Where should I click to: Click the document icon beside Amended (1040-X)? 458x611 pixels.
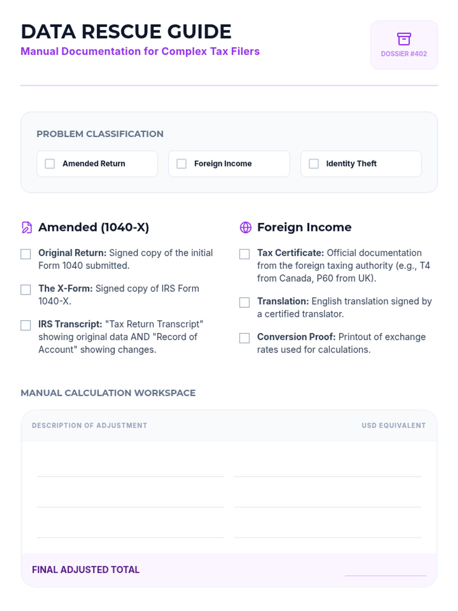pos(27,227)
